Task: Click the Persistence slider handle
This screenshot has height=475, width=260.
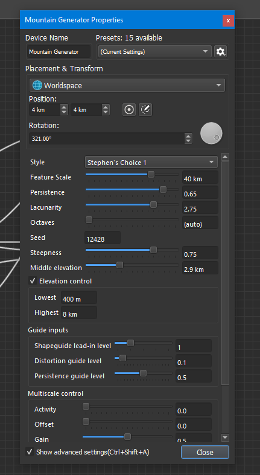Action: [x=163, y=190]
